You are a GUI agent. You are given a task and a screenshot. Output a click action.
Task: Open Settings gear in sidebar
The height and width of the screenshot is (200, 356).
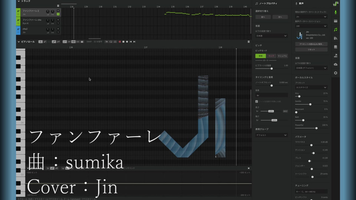pos(336,73)
